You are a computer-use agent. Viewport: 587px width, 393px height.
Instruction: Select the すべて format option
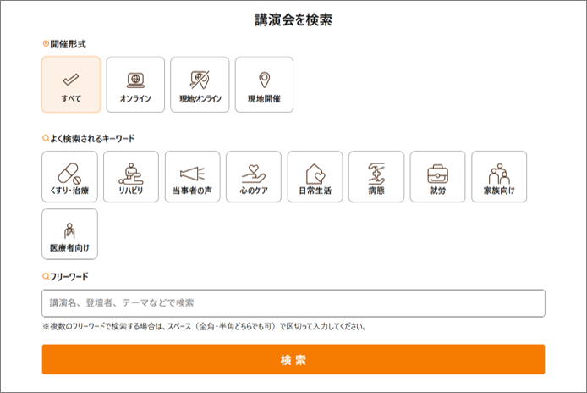71,85
